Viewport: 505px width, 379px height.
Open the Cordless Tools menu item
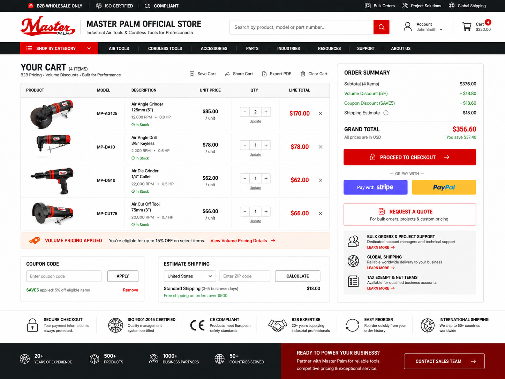[165, 49]
